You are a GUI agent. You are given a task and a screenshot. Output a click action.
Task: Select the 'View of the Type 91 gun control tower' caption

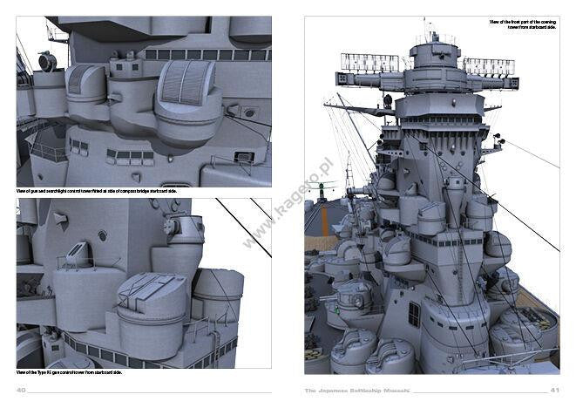(70, 372)
